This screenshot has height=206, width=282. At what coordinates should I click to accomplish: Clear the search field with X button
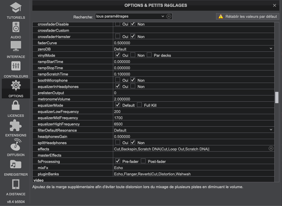(x=169, y=16)
